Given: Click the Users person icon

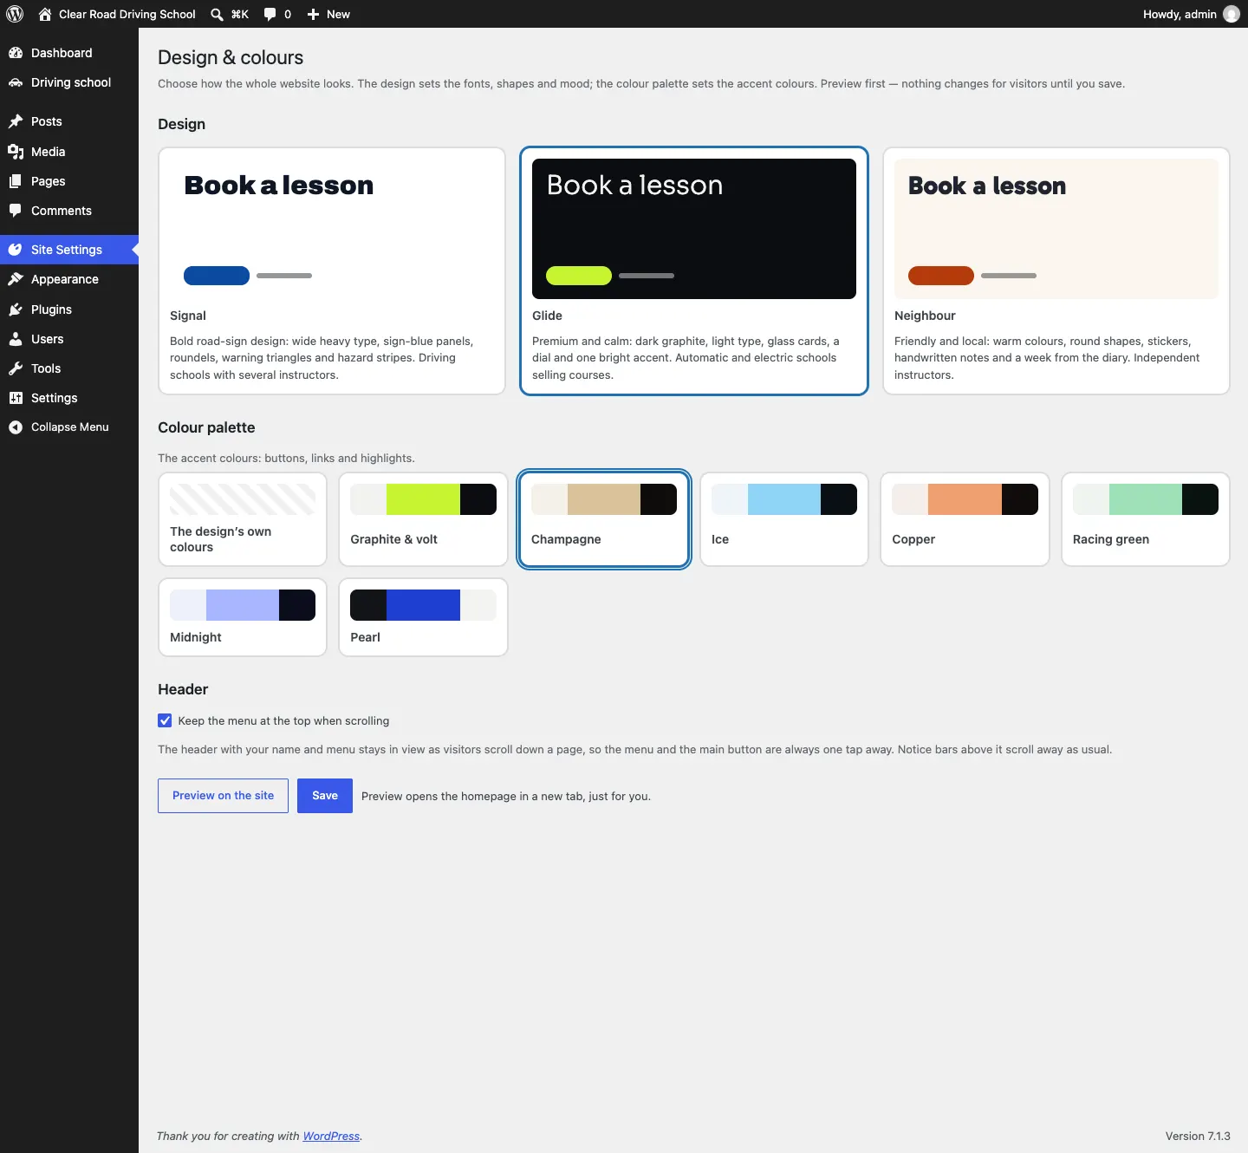Looking at the screenshot, I should 16,339.
